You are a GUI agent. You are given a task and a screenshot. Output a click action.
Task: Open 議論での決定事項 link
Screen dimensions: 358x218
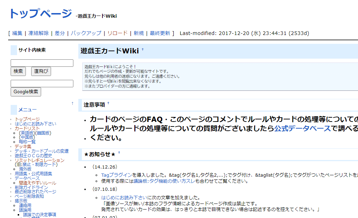39,214
